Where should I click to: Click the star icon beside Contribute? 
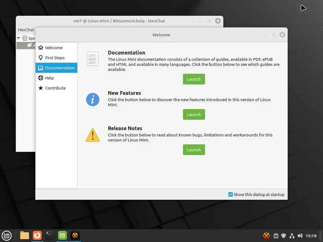click(41, 88)
